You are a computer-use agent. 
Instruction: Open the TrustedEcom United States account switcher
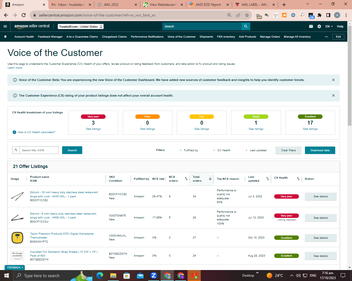point(81,27)
